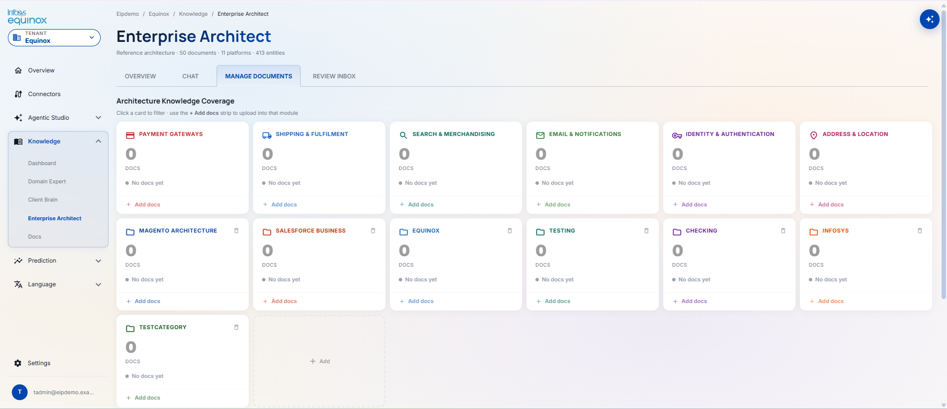Open the Tenant Equinox dropdown
Viewport: 947px width, 409px height.
(54, 37)
